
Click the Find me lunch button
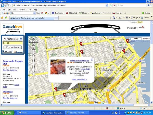[x=12, y=47]
